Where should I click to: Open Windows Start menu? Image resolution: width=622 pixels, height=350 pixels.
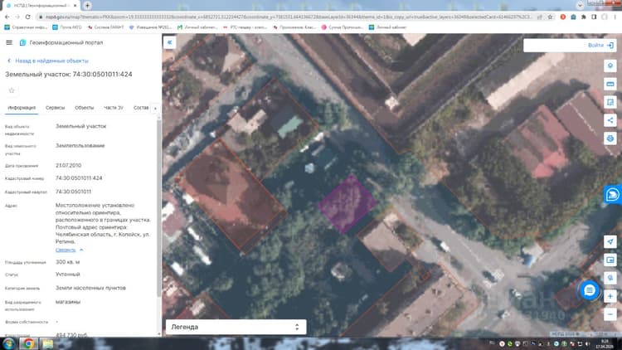coord(8,343)
